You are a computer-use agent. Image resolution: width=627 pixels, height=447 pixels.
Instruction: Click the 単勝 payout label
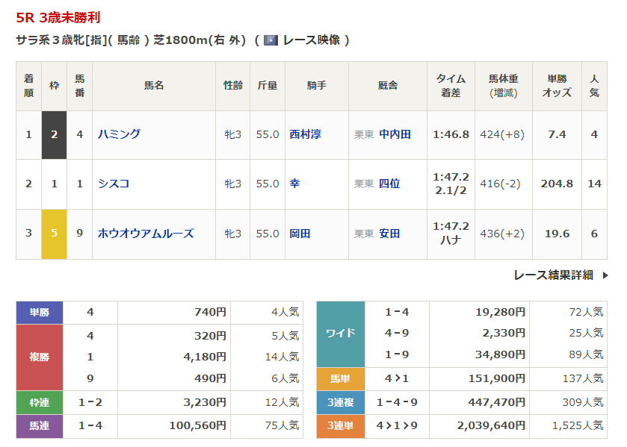(40, 312)
